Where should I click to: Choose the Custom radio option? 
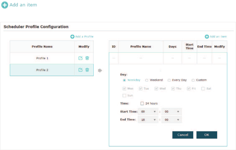point(193,80)
